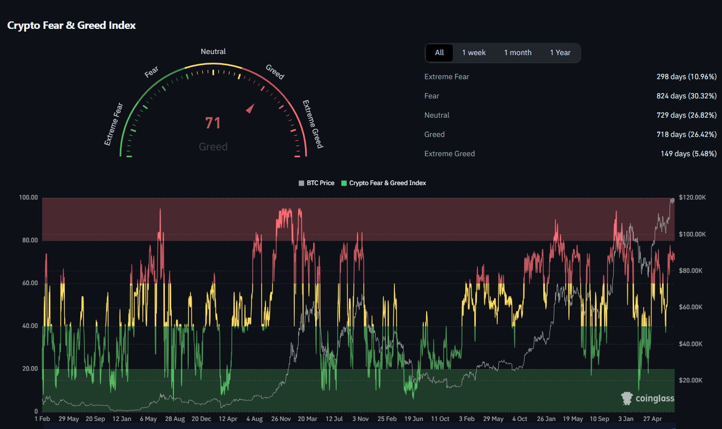Viewport: 722px width, 429px height.
Task: Select the All time range tab
Action: click(439, 52)
